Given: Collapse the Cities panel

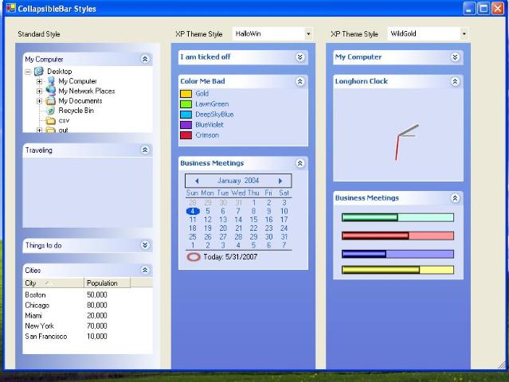Looking at the screenshot, I should (145, 270).
